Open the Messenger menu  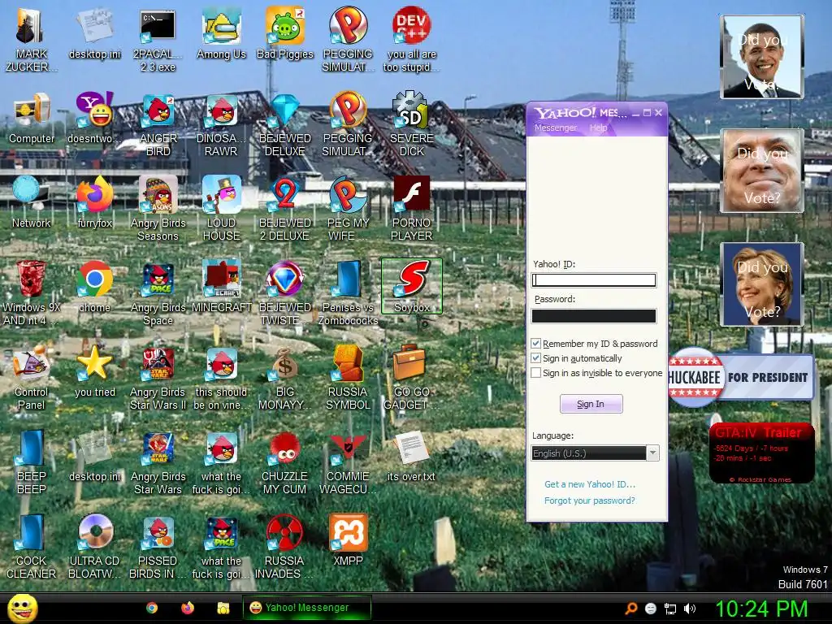(556, 128)
